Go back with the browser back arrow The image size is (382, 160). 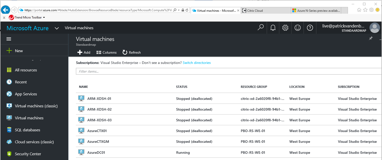click(x=6, y=10)
